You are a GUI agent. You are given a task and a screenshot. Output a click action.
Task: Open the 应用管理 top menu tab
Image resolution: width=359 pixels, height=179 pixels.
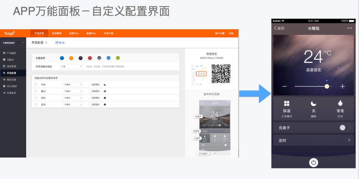point(57,33)
